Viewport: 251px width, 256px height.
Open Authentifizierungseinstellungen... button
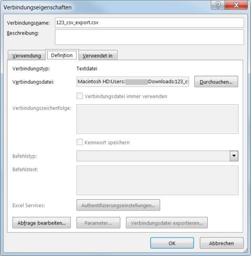[x=118, y=205]
